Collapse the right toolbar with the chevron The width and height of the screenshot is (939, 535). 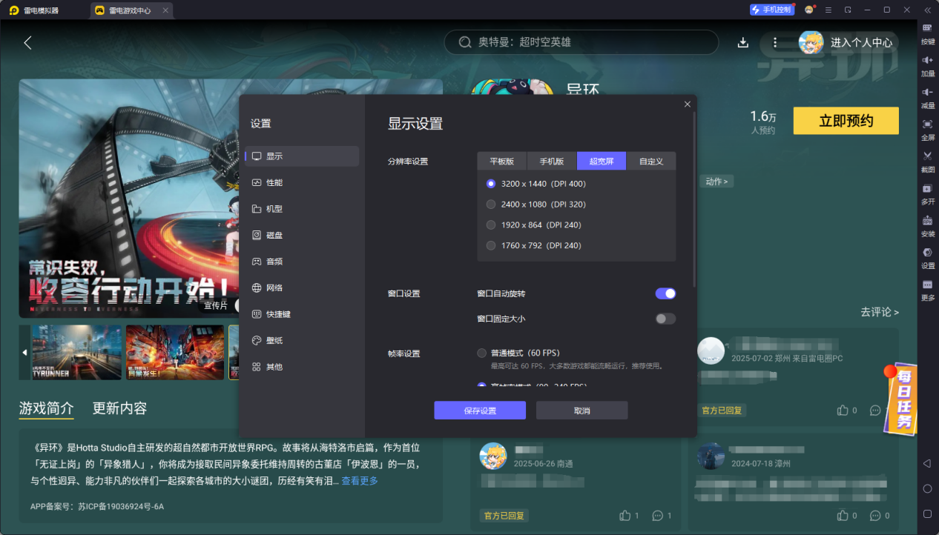coord(926,10)
